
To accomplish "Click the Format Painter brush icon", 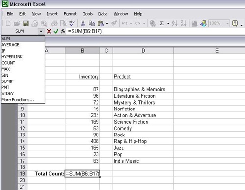I will (x=114, y=23).
